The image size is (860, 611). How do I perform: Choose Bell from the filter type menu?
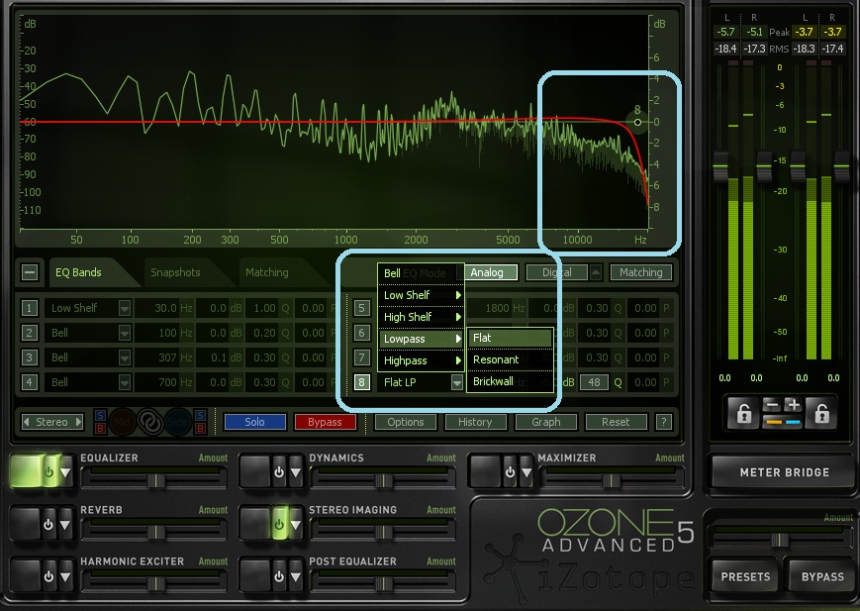click(421, 273)
